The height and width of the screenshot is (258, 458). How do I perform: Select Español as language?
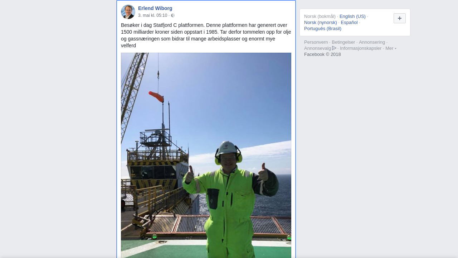pyautogui.click(x=349, y=23)
